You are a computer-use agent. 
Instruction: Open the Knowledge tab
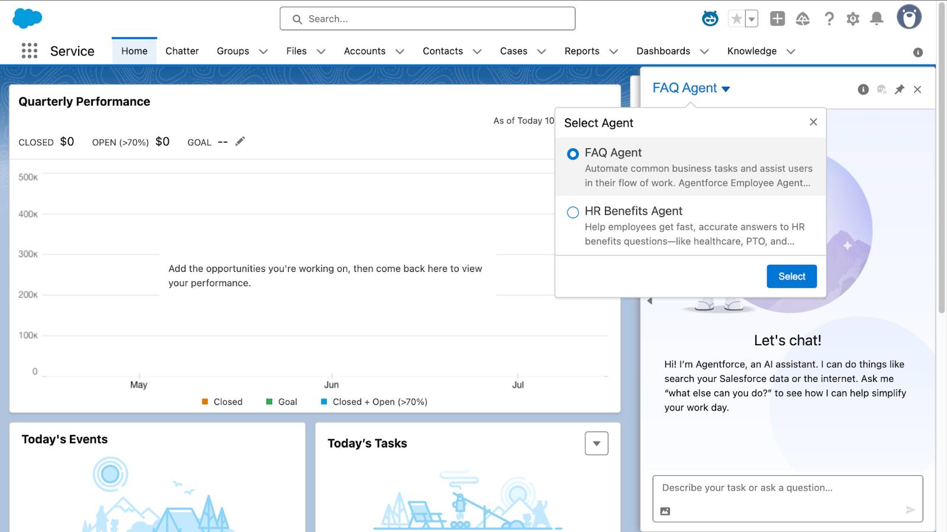point(752,51)
